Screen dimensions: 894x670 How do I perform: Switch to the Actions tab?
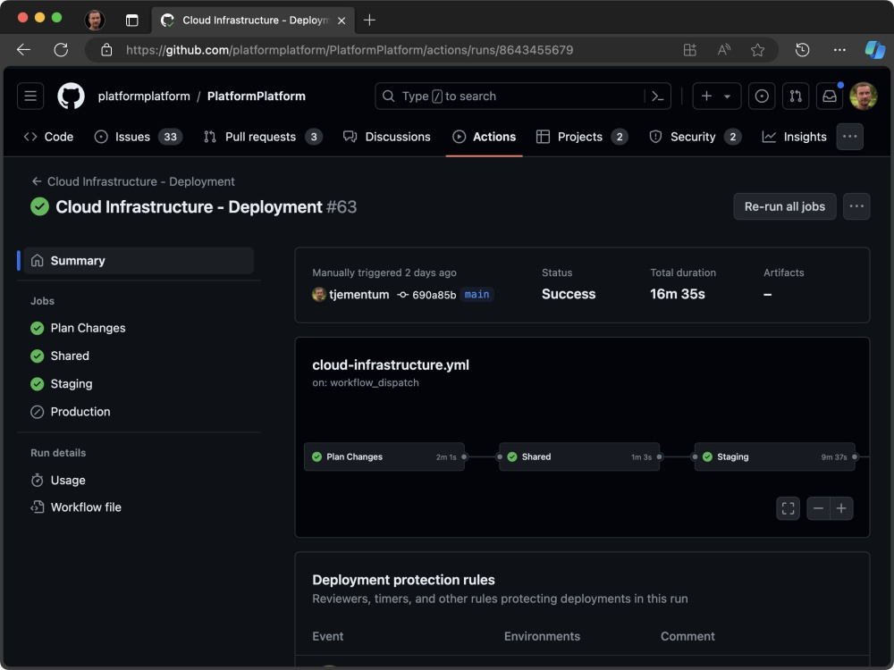[484, 137]
